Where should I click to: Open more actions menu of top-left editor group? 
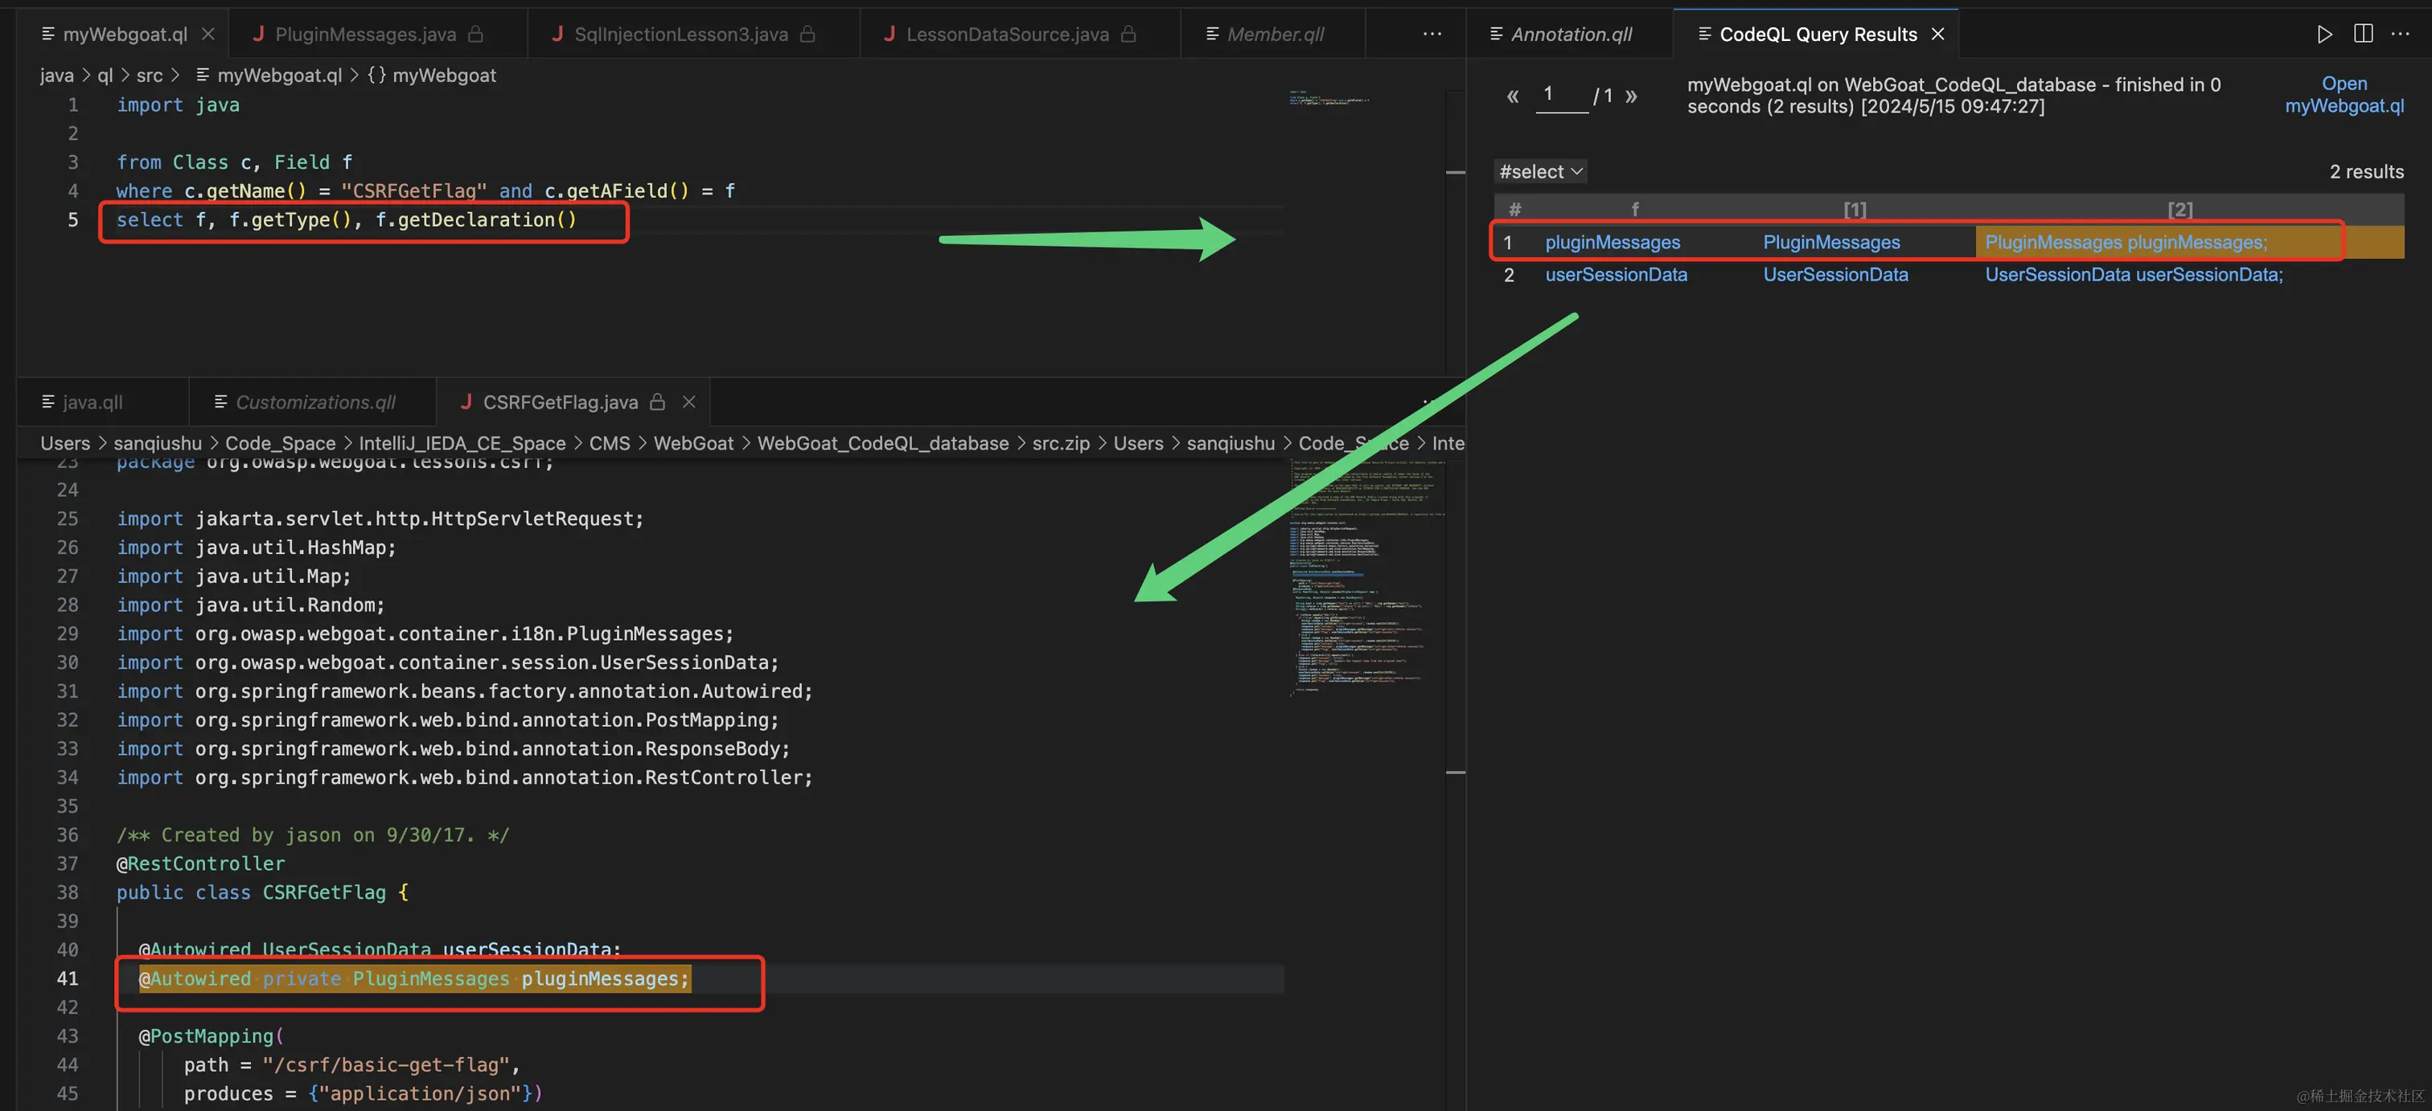point(1432,34)
